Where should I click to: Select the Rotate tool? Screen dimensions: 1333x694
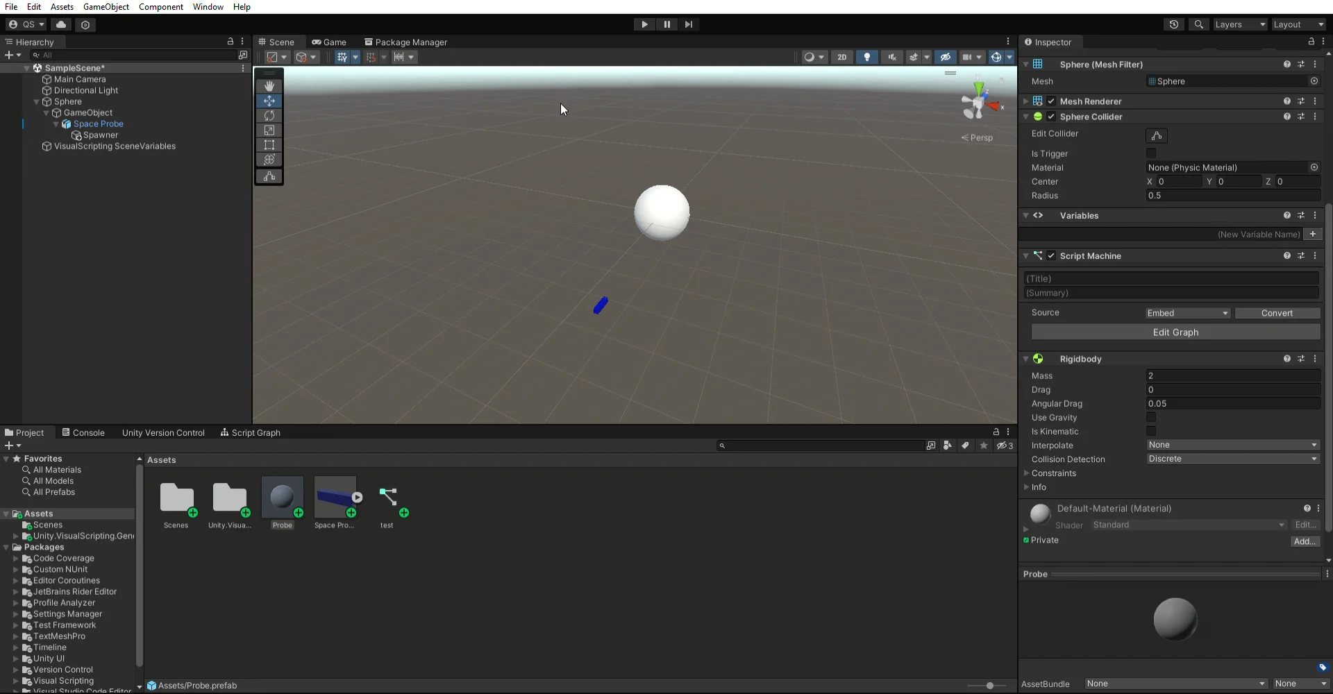(x=269, y=116)
